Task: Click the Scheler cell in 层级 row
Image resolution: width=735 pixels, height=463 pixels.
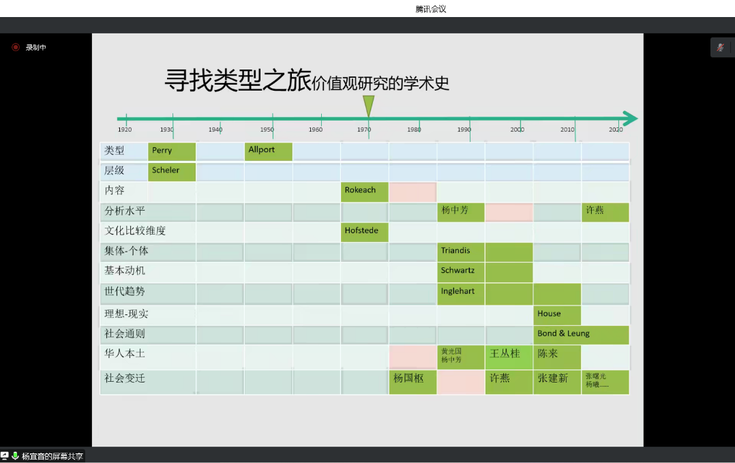Action: (172, 171)
